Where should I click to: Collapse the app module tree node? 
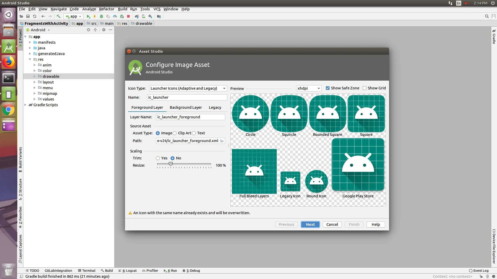click(25, 37)
